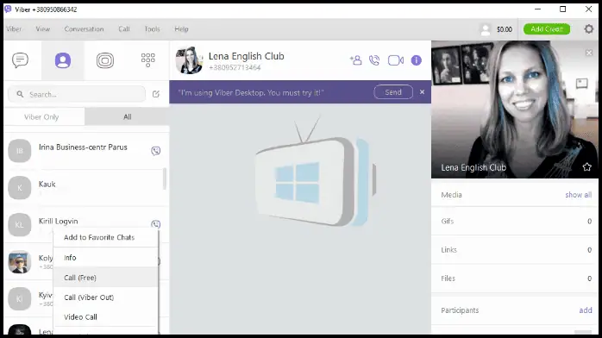The height and width of the screenshot is (338, 602).
Task: Open the settings gear icon
Action: (x=588, y=28)
